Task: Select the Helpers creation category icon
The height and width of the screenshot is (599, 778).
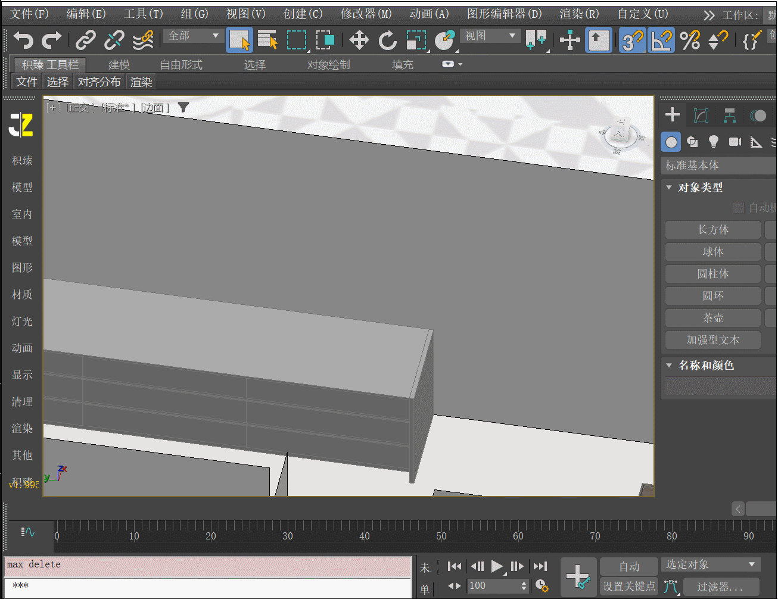Action: tap(756, 142)
